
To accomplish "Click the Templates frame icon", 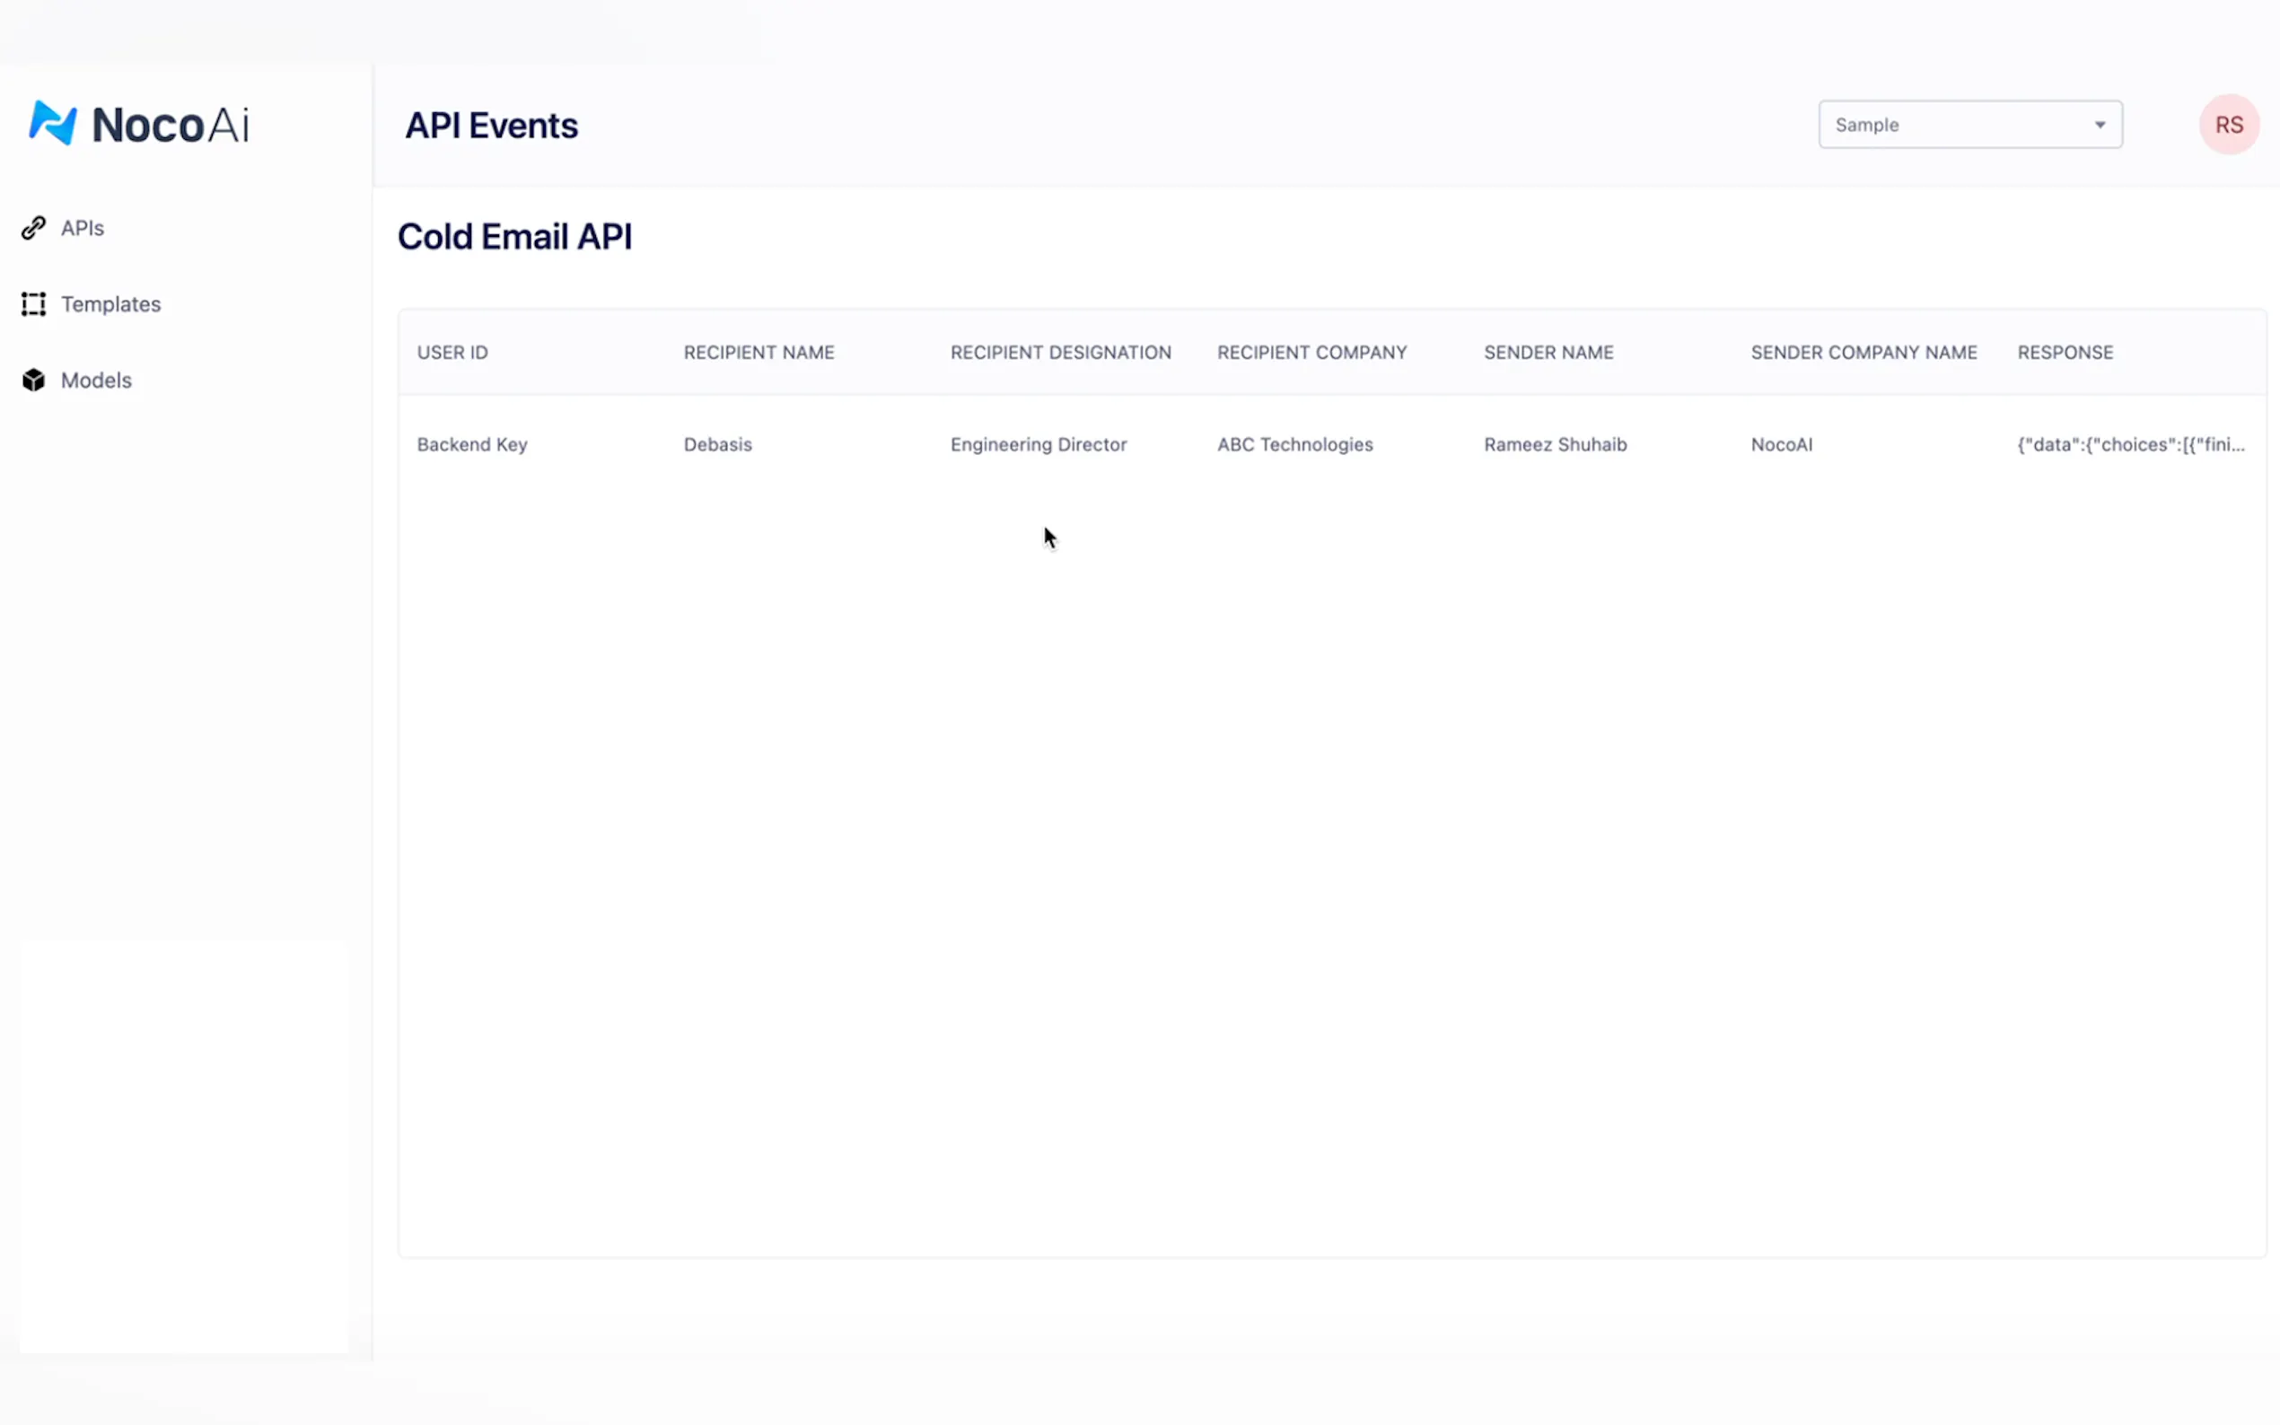I will [x=34, y=303].
